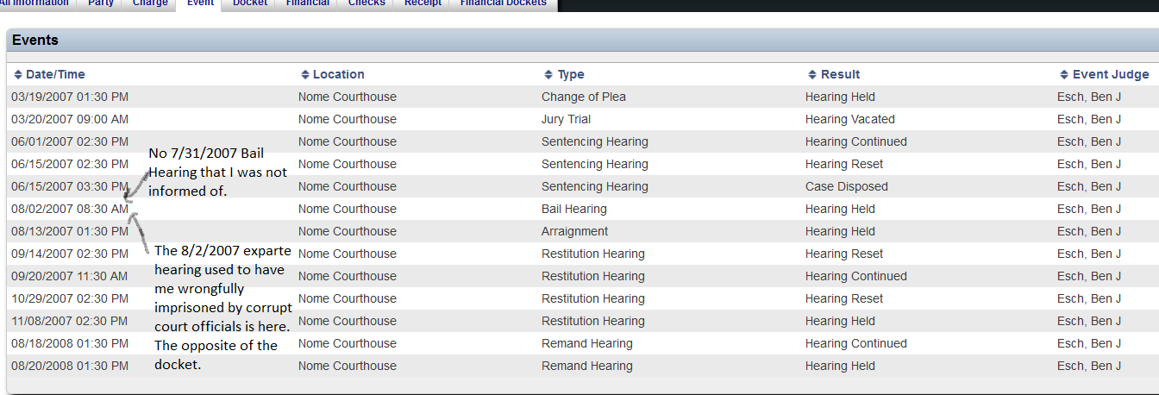The height and width of the screenshot is (395, 1159).
Task: Select the Jury Trial event row
Action: click(x=566, y=119)
